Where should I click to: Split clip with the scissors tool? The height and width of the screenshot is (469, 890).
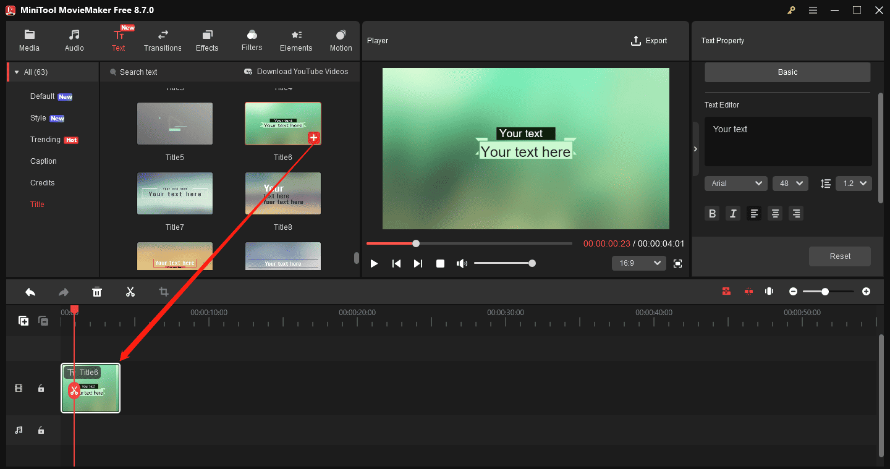pos(130,292)
